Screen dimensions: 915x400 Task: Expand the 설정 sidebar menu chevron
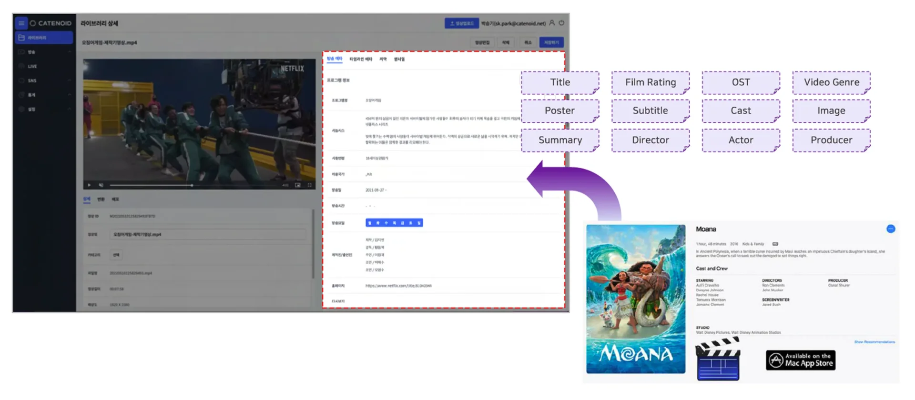click(x=70, y=109)
